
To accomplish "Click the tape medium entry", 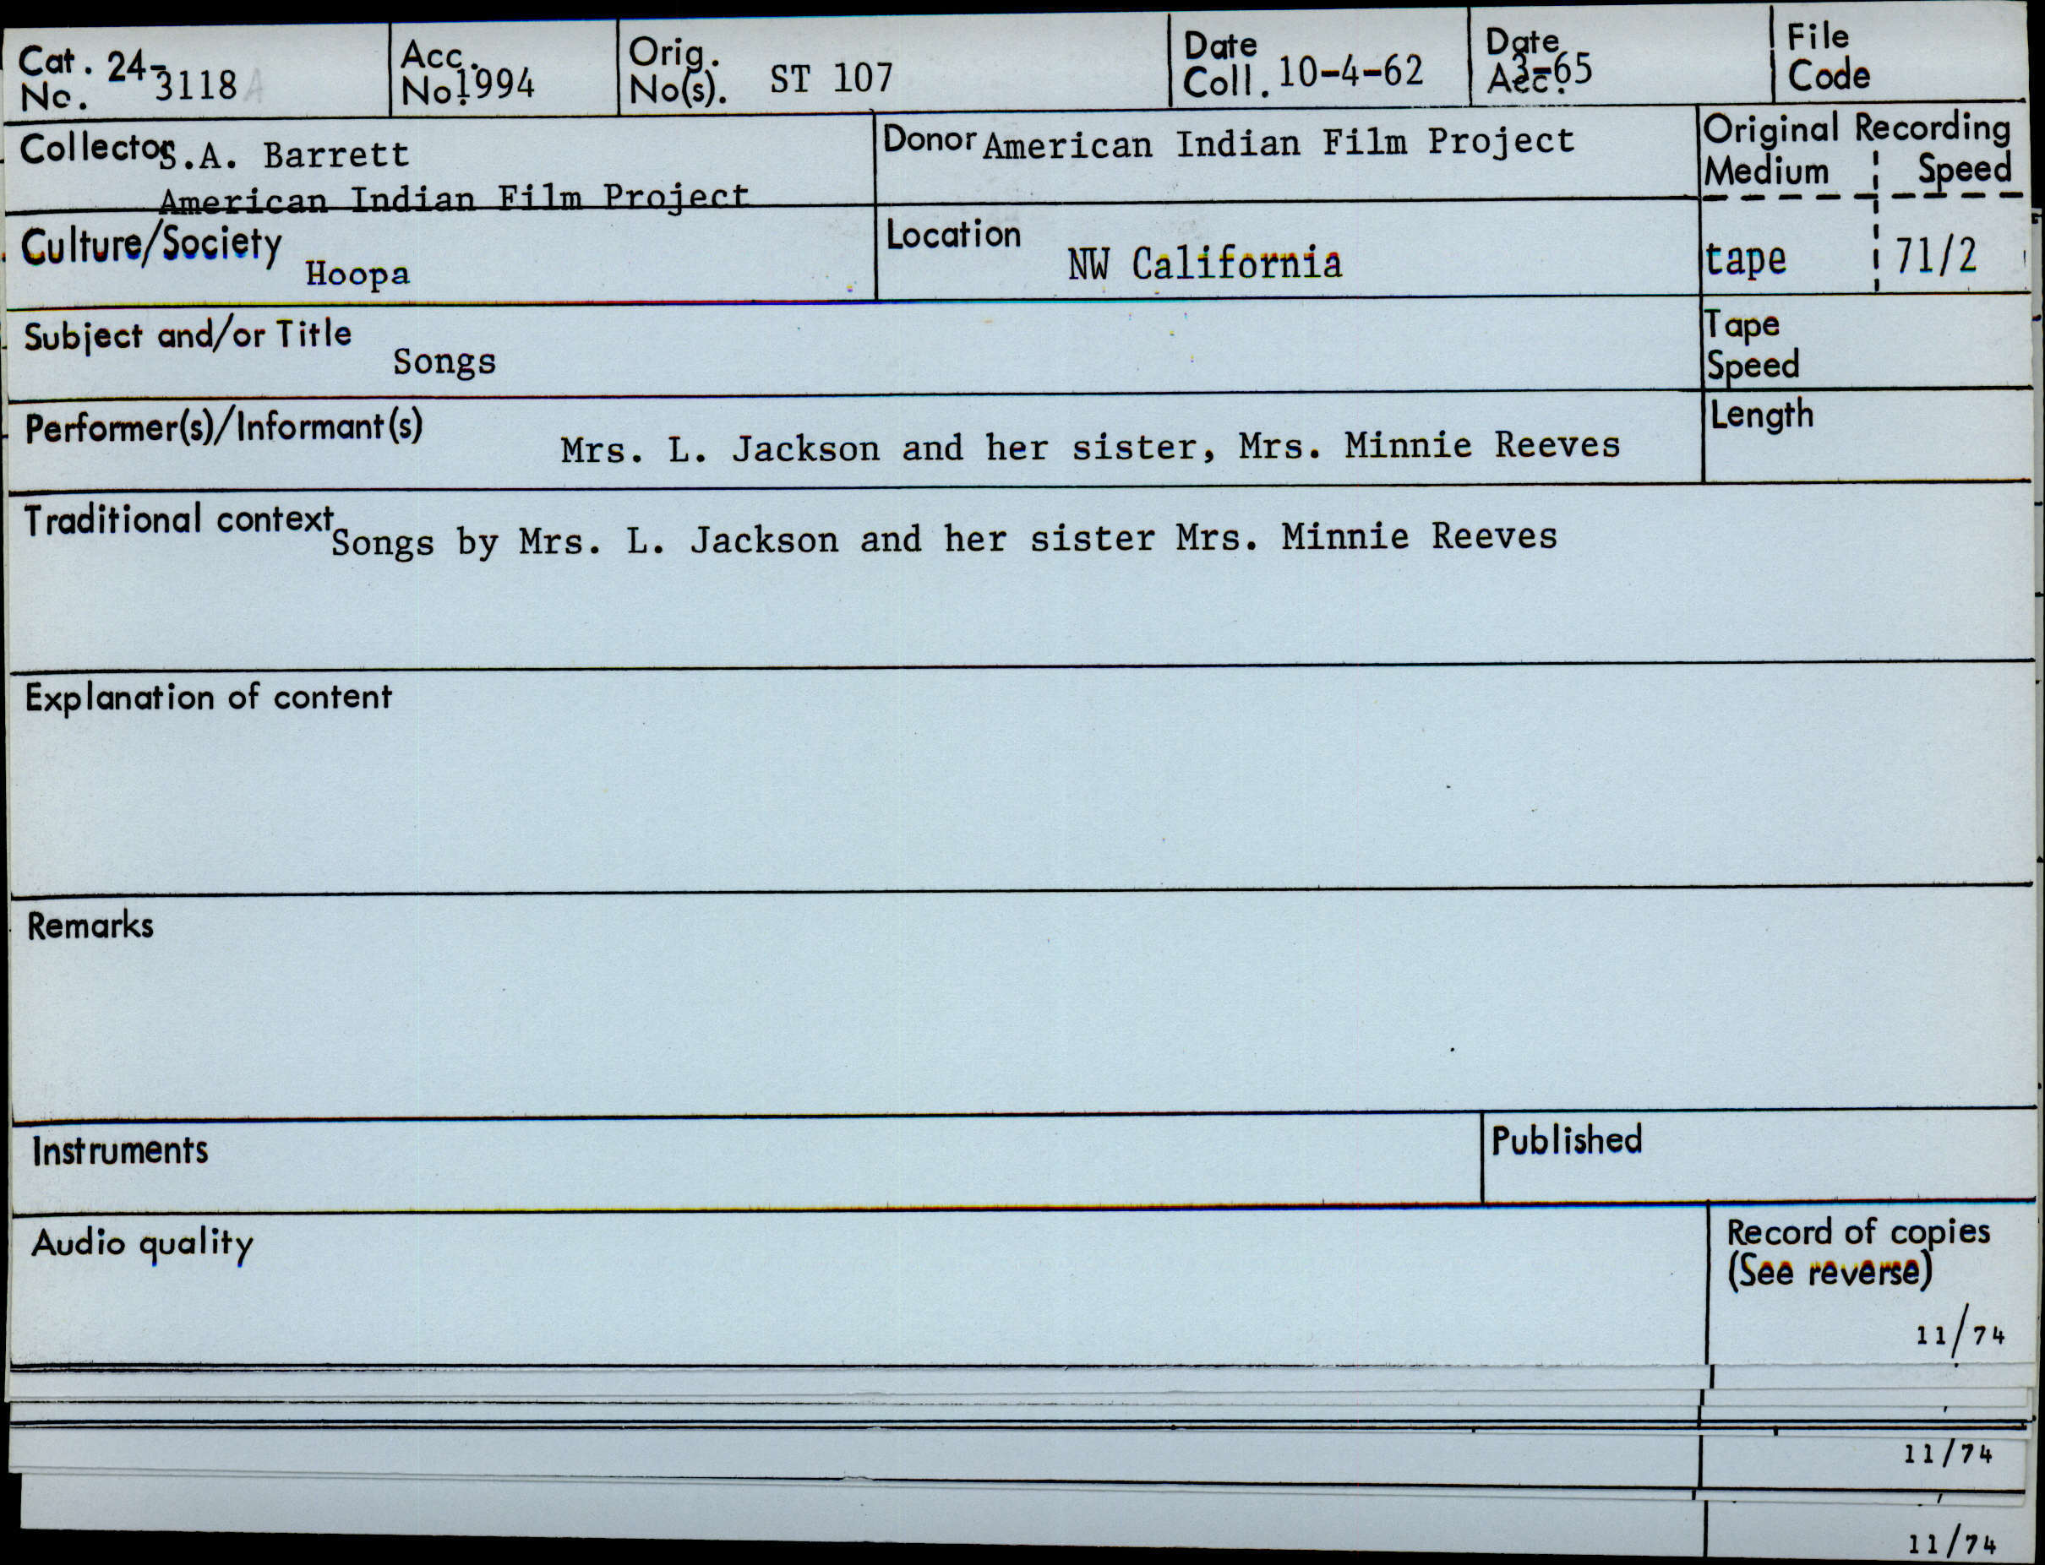I will pos(1745,258).
